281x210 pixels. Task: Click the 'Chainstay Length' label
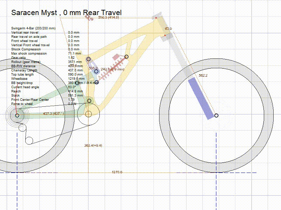coord(24,70)
